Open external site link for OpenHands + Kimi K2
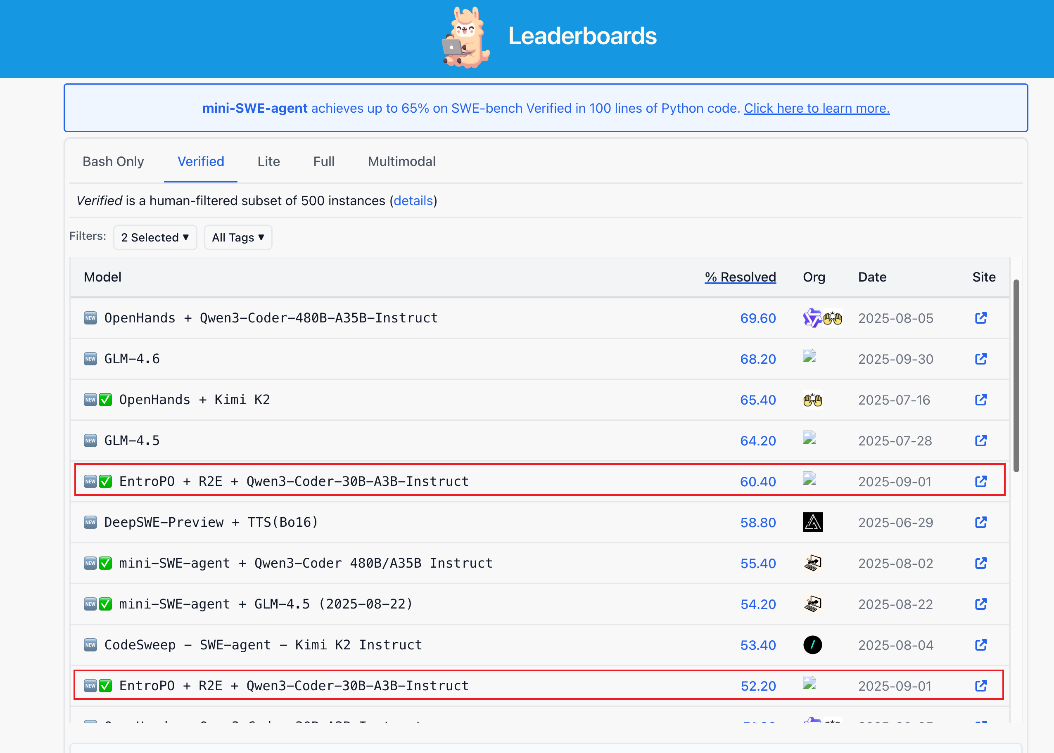The width and height of the screenshot is (1054, 753). coord(981,400)
